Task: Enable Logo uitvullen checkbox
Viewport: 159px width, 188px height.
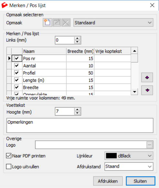Action: [x=9, y=166]
